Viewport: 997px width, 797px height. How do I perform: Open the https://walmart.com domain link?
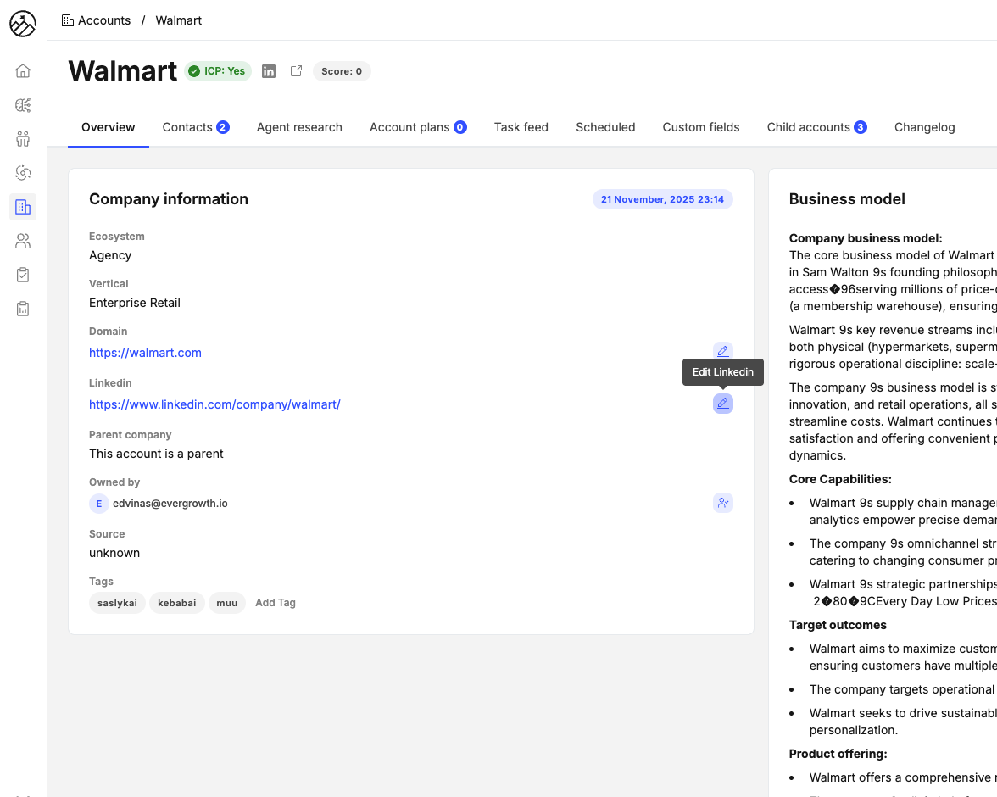point(145,353)
